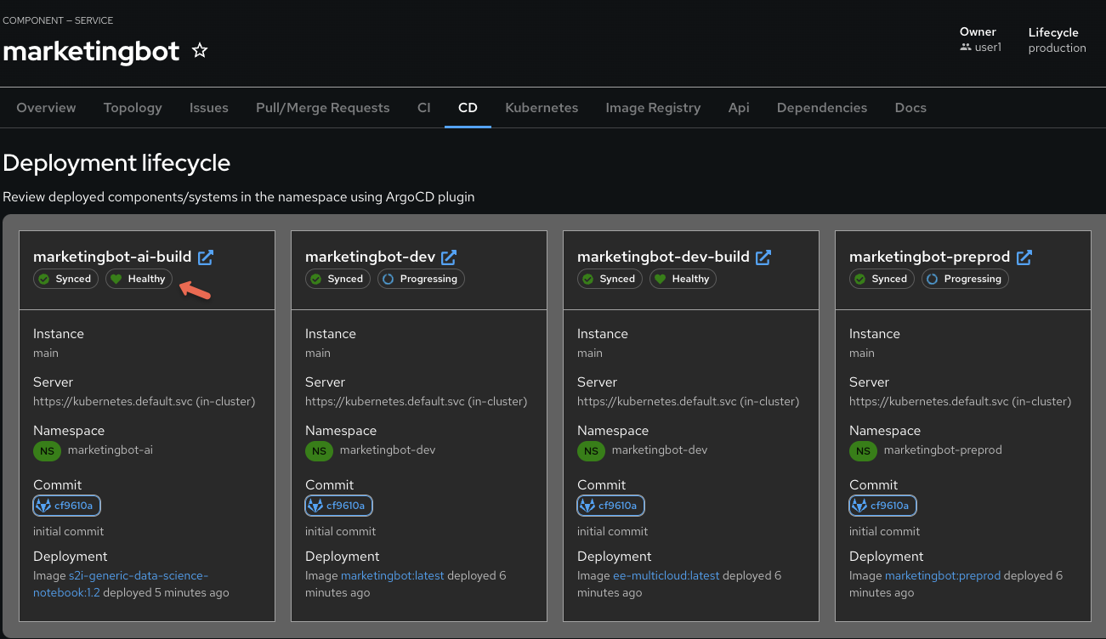Open marketingbot-dev-build external link icon
Viewport: 1106px width, 639px height.
pos(763,257)
